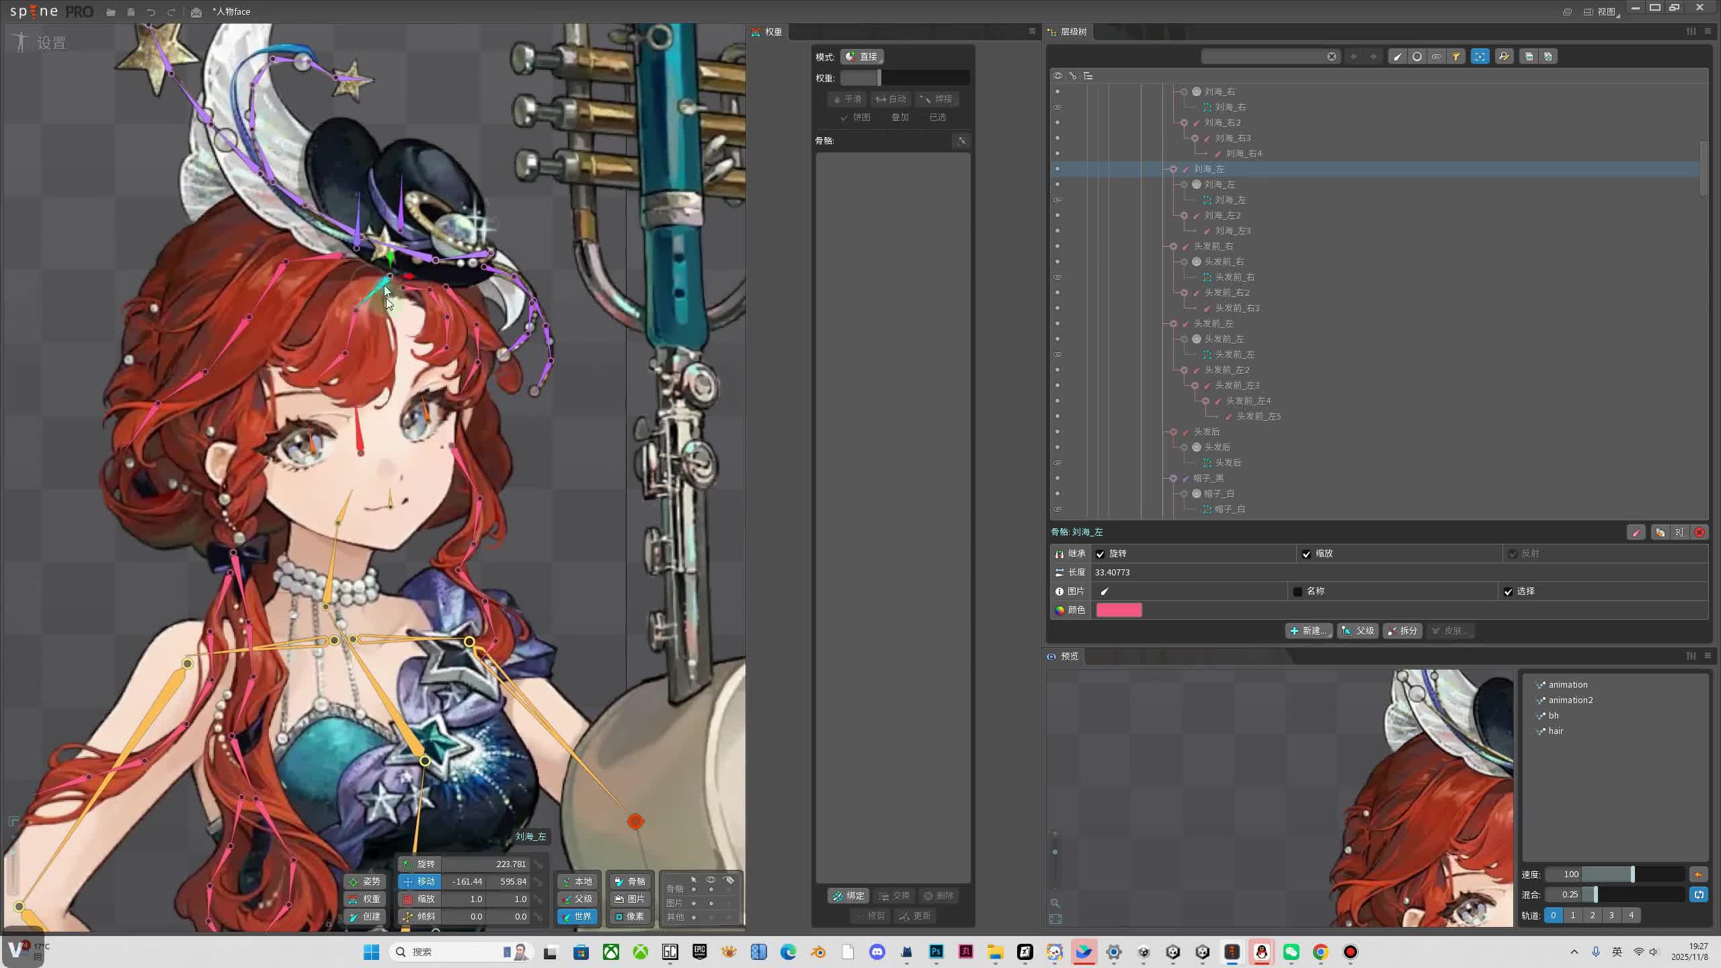
Task: Click the blue center-on-selection icon
Action: point(1480,57)
